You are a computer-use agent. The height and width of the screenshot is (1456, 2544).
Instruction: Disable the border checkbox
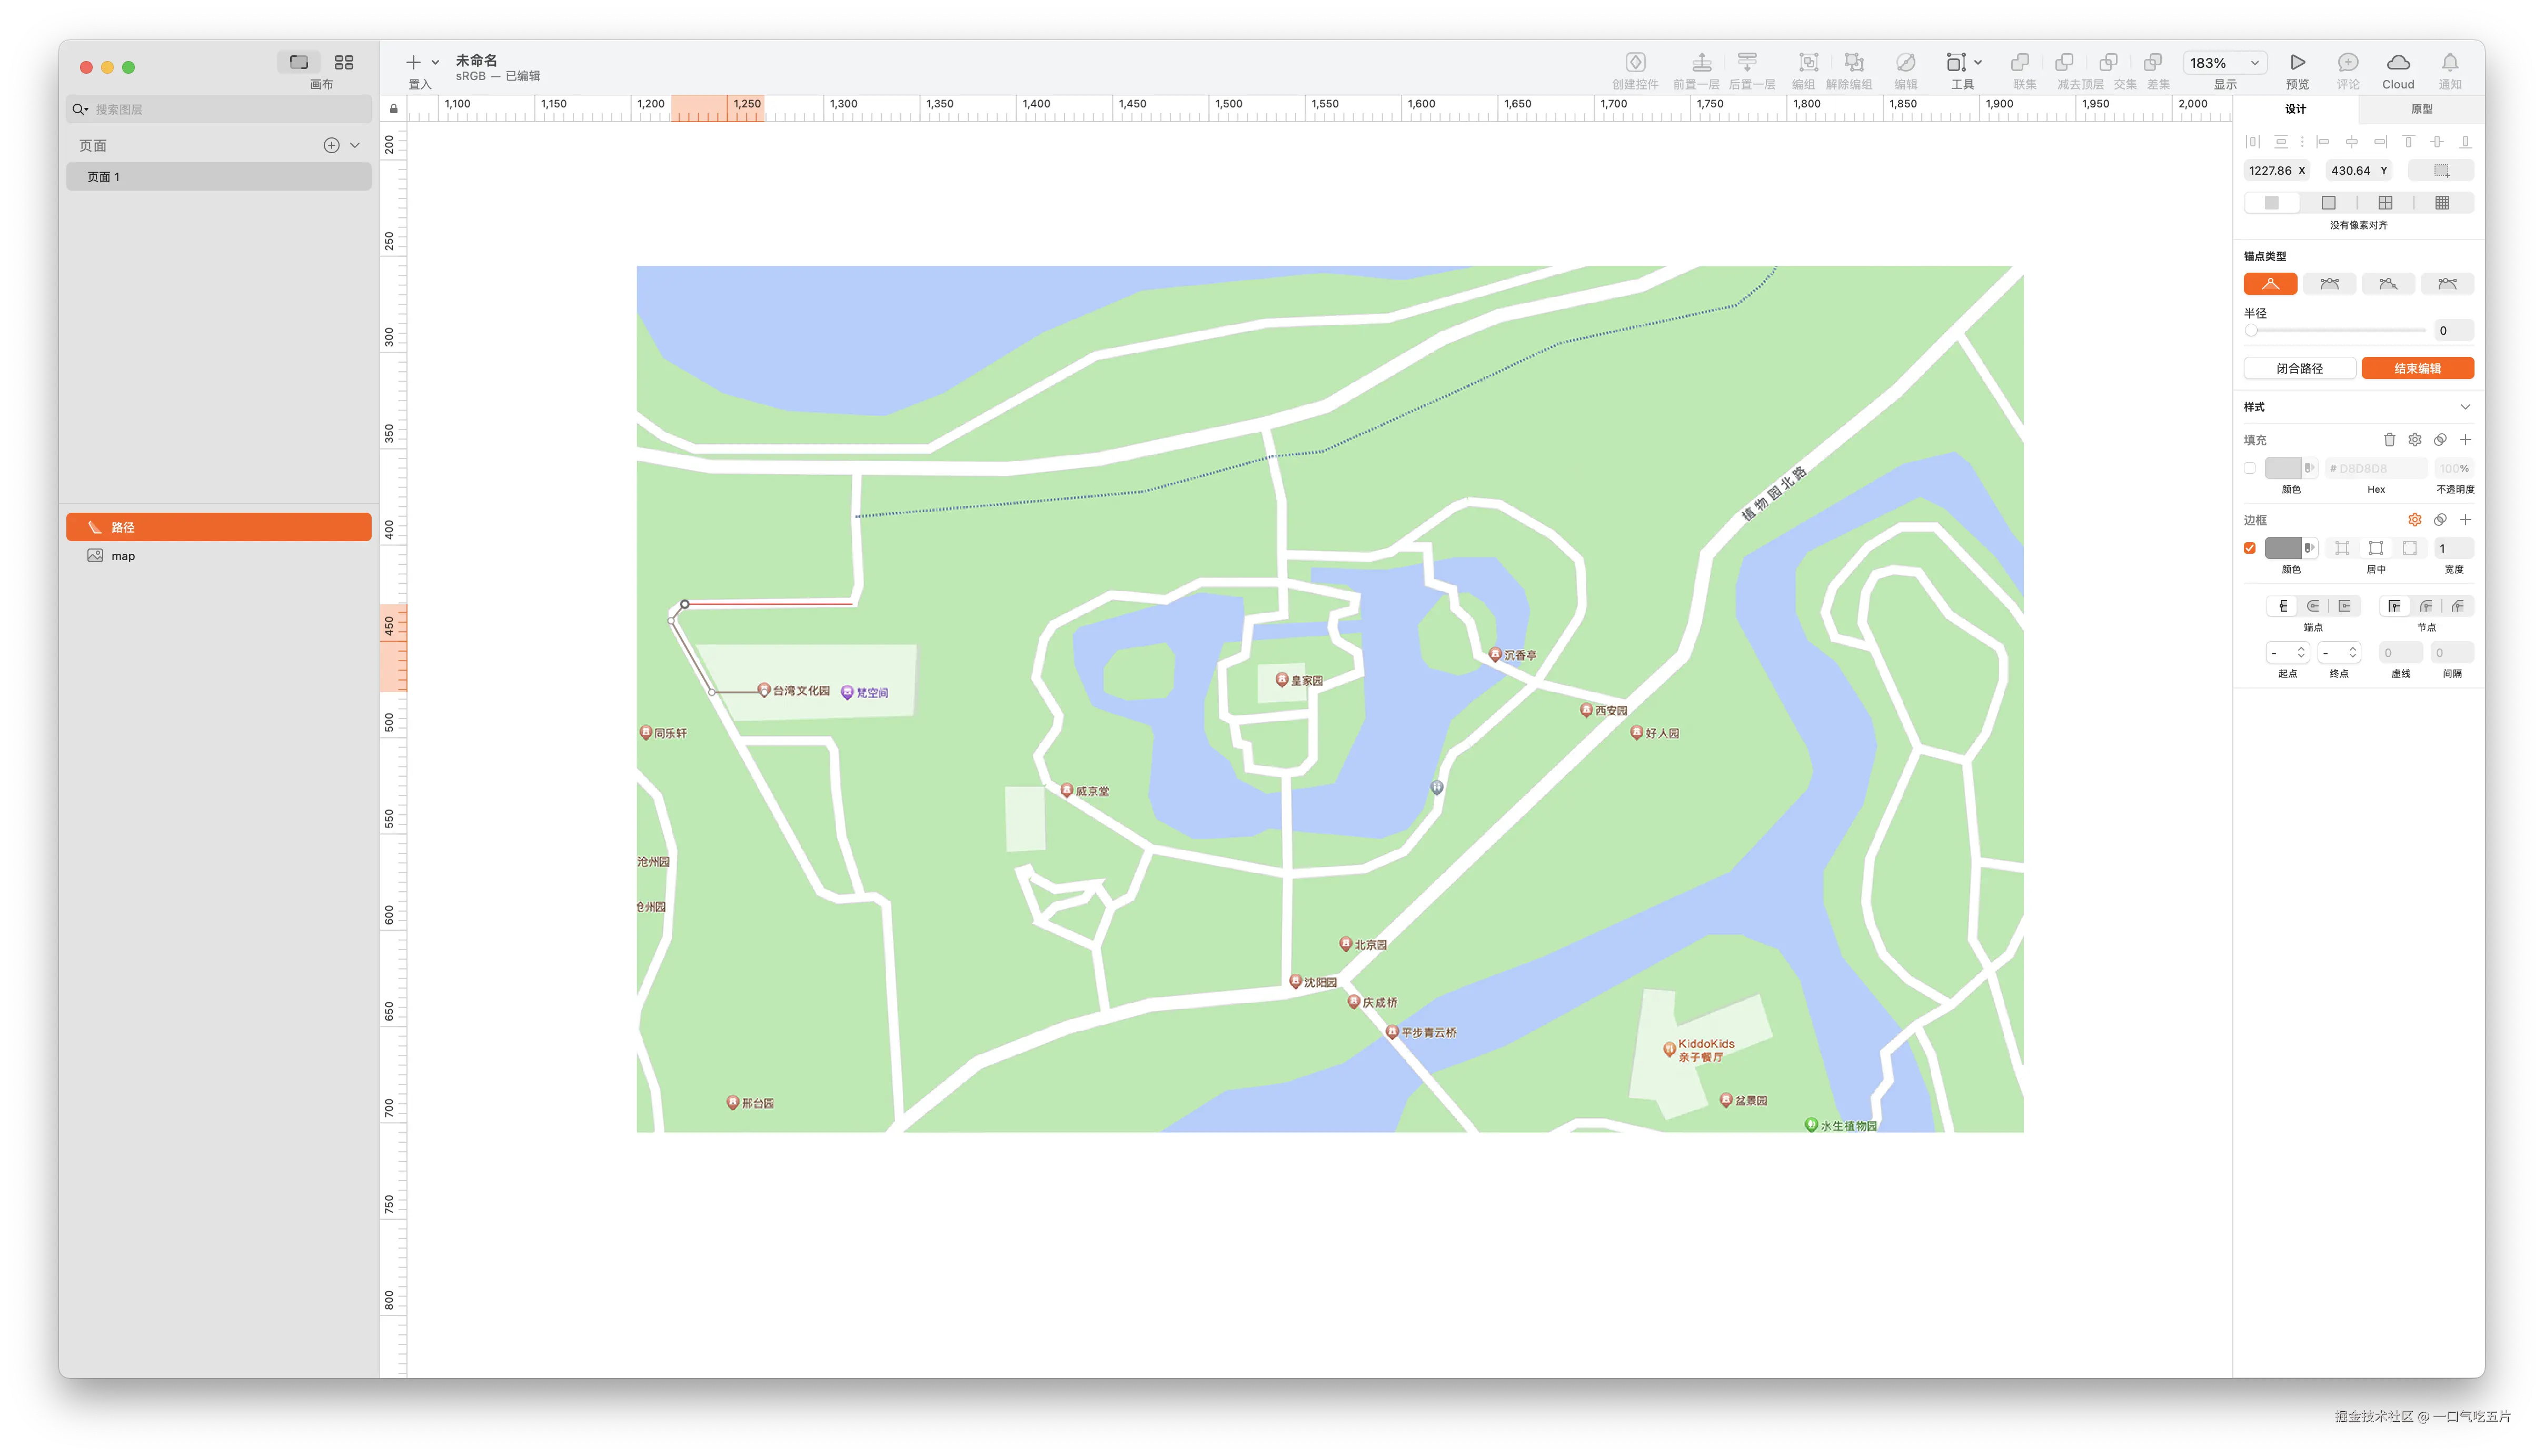coord(2250,548)
